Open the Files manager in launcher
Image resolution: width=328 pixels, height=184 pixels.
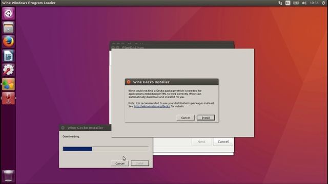click(8, 28)
